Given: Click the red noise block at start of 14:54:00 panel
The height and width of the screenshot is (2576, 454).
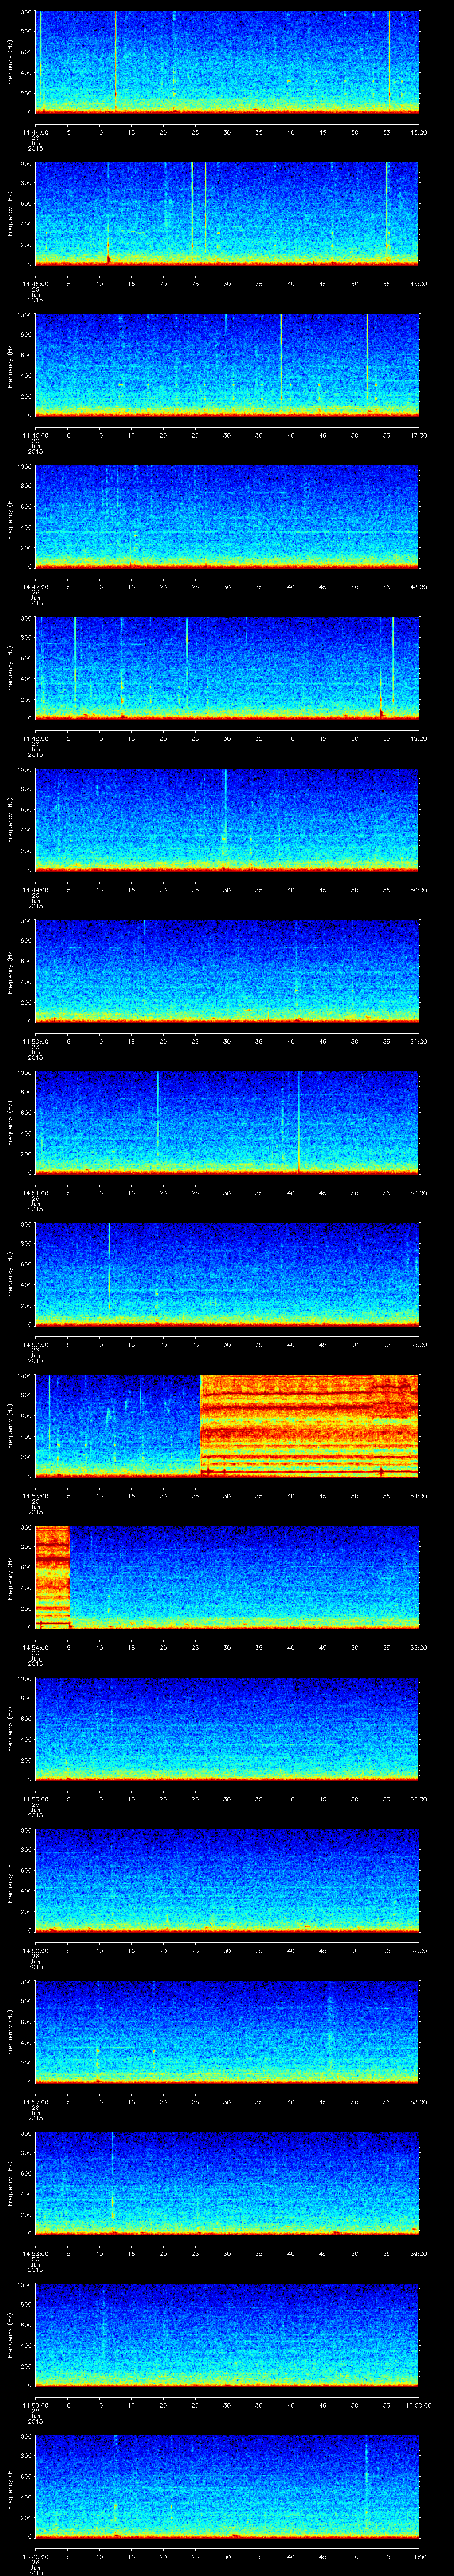Looking at the screenshot, I should pos(53,1576).
